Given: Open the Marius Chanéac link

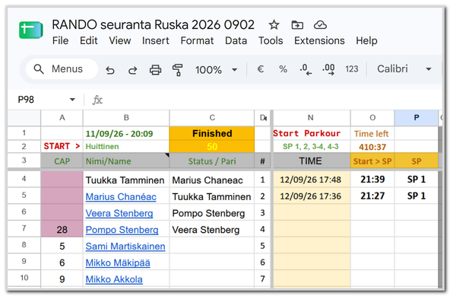Looking at the screenshot, I should click(121, 197).
